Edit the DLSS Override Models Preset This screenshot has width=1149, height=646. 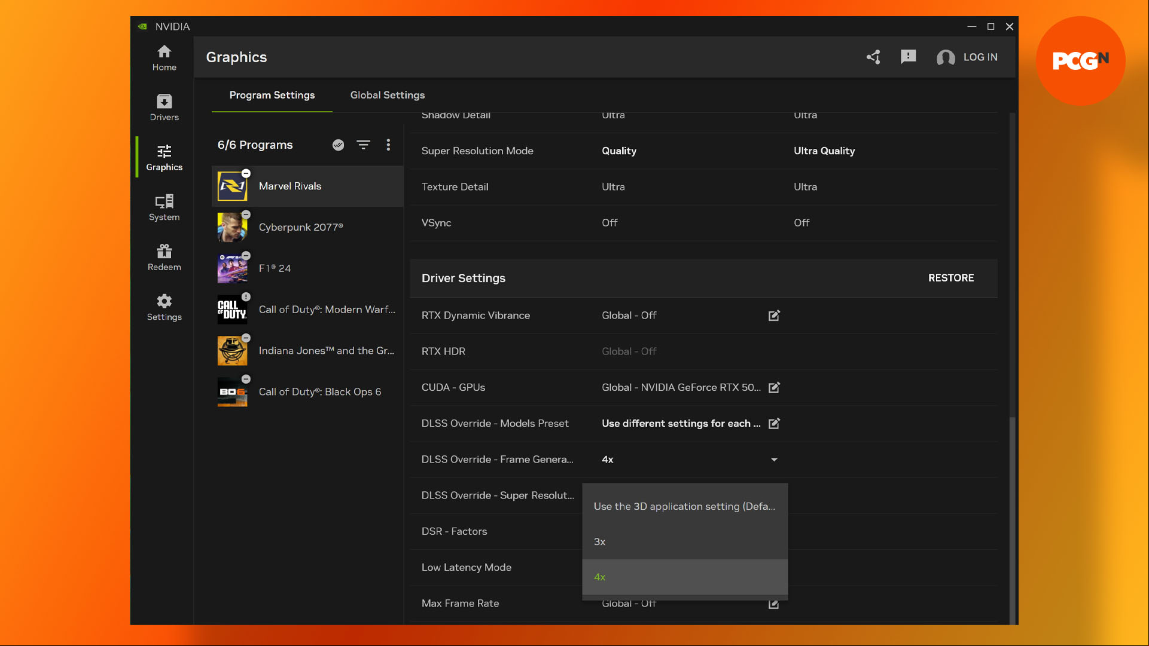click(x=774, y=423)
